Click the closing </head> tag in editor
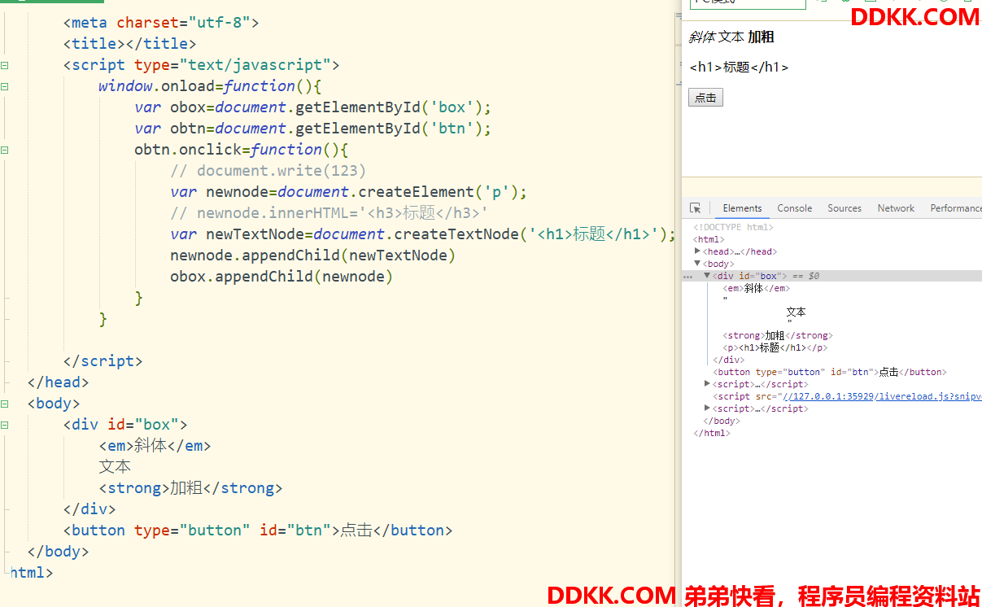The image size is (982, 607). (58, 382)
